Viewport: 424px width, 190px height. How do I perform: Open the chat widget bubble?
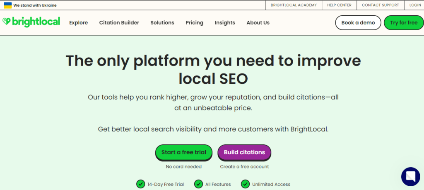(x=410, y=177)
